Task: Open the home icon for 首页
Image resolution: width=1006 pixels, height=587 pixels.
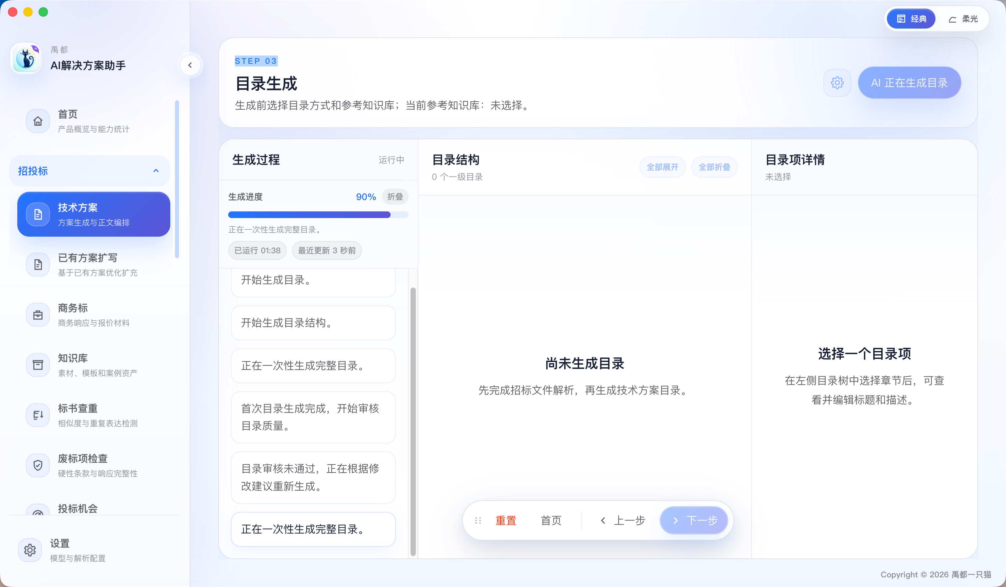Action: click(38, 121)
